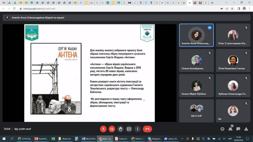Open Chrome side panel icon
This screenshot has width=253, height=142.
click(239, 8)
